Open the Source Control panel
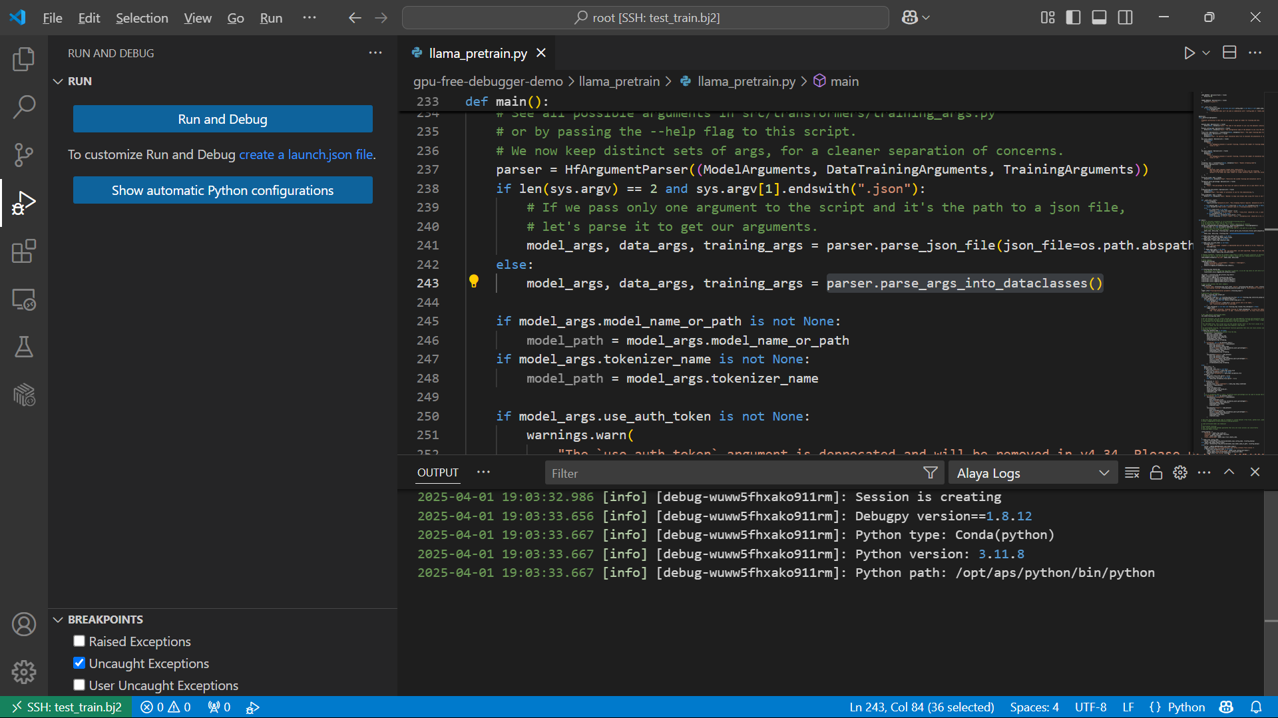1278x718 pixels. (x=24, y=154)
